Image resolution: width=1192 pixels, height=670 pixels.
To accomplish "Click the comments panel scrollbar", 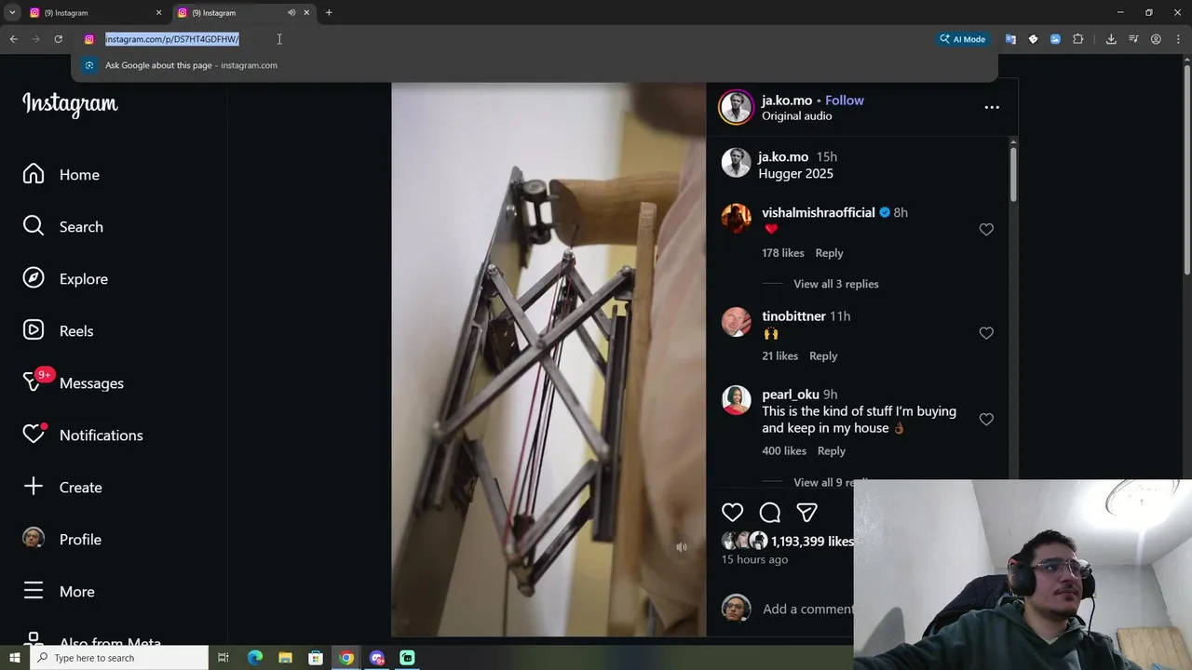I will 1013,172.
